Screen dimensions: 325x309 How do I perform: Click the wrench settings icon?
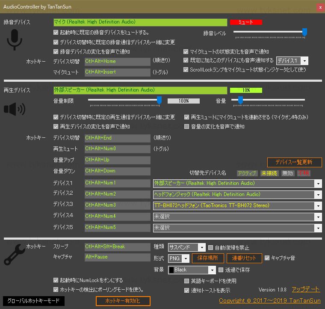[14, 255]
